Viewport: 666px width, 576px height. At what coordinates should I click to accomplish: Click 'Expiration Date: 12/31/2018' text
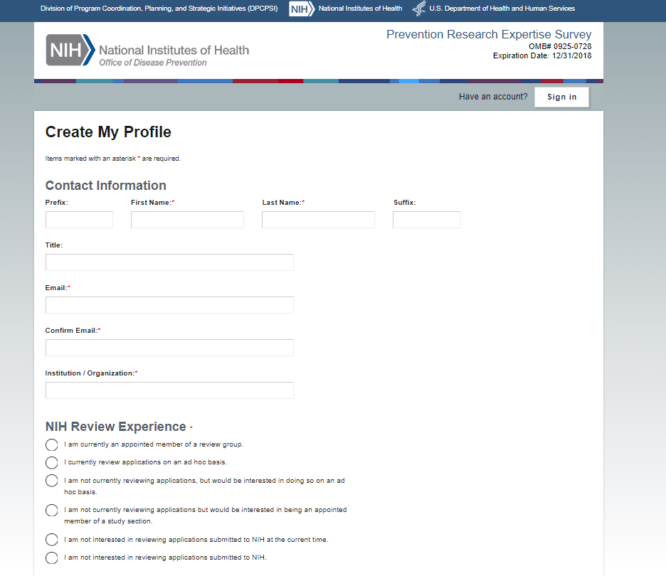[x=542, y=55]
